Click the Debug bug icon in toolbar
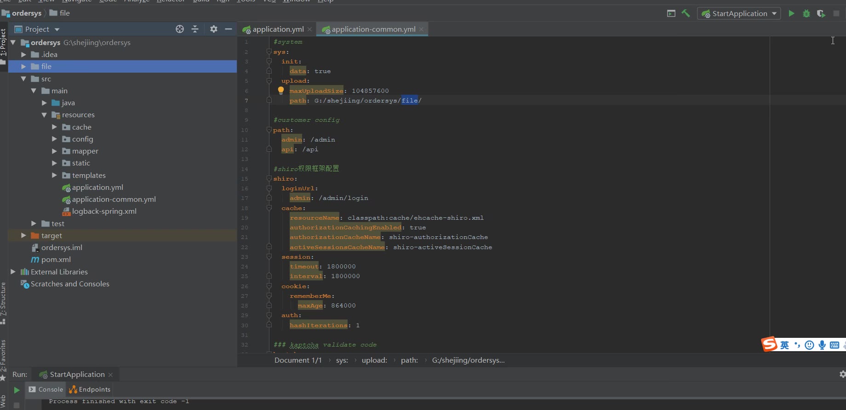 tap(806, 14)
